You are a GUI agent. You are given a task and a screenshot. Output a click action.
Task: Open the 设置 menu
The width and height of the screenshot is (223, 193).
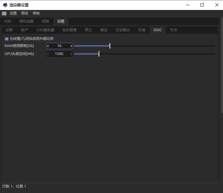pyautogui.click(x=13, y=14)
